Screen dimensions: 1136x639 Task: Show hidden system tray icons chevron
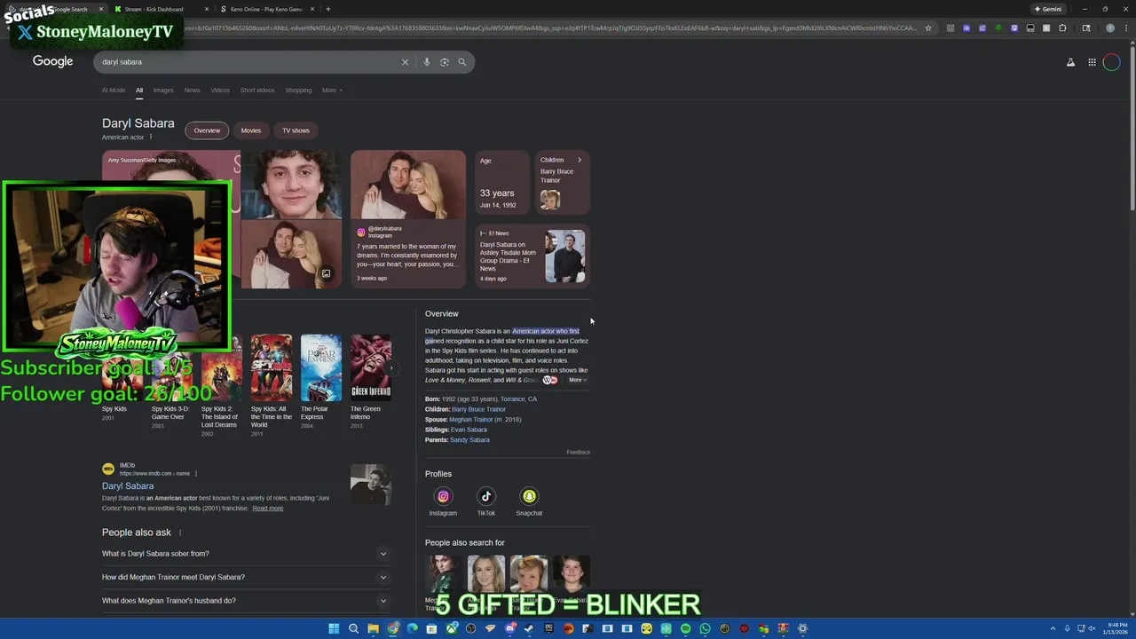pos(1053,628)
